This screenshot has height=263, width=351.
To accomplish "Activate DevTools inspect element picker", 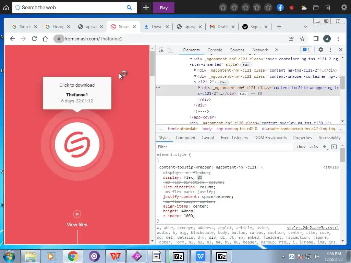I will 161,50.
